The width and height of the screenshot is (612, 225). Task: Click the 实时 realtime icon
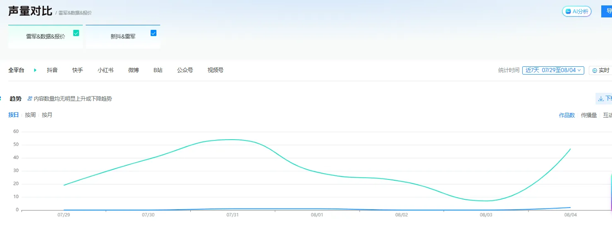coord(595,70)
